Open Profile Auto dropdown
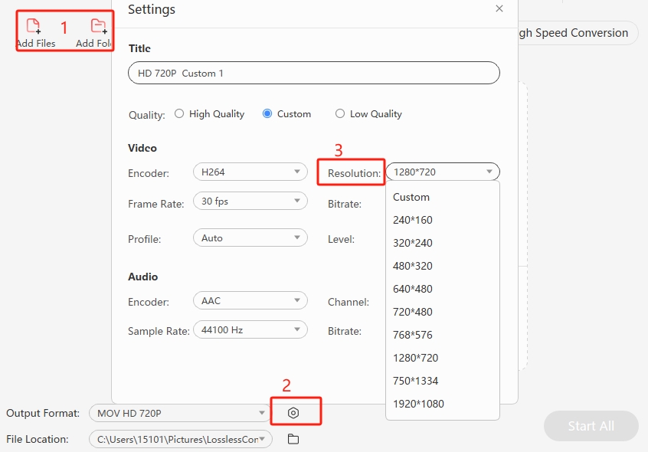 pyautogui.click(x=250, y=238)
